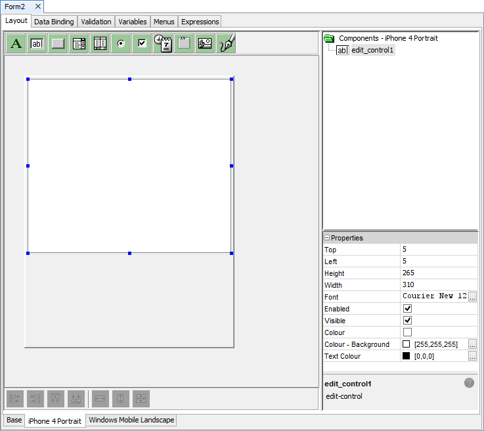Select edit_control1 in the components tree
Screen dimensions: 484x431
coord(372,50)
